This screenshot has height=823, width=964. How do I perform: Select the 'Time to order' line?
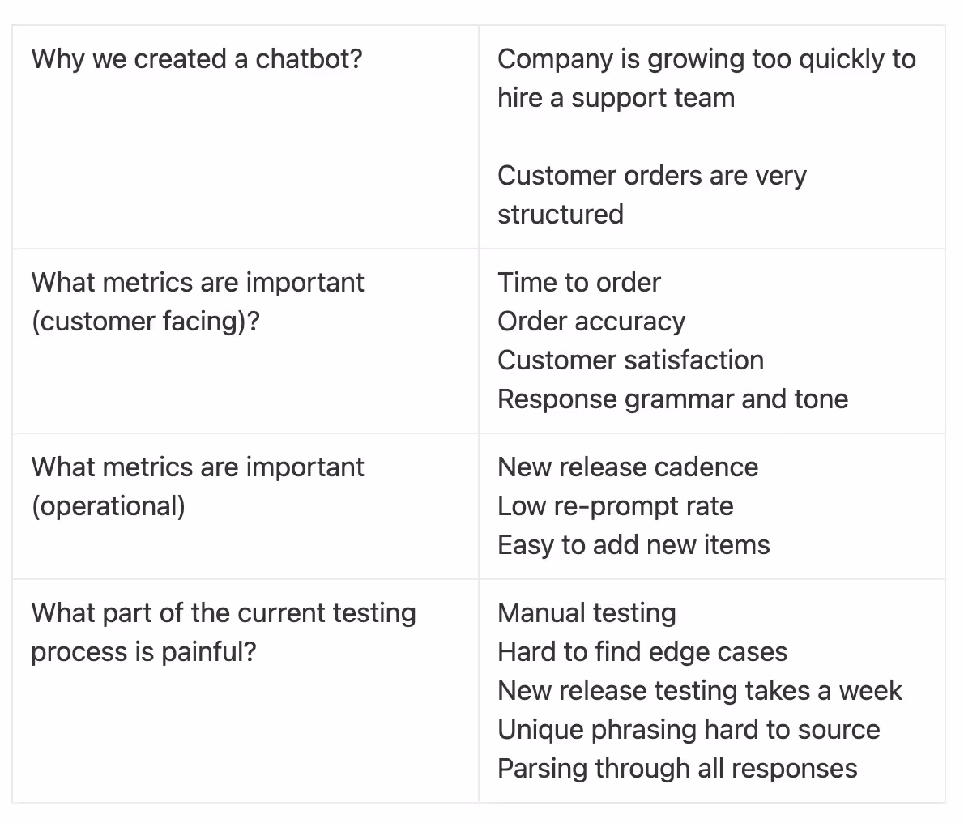[x=579, y=283]
